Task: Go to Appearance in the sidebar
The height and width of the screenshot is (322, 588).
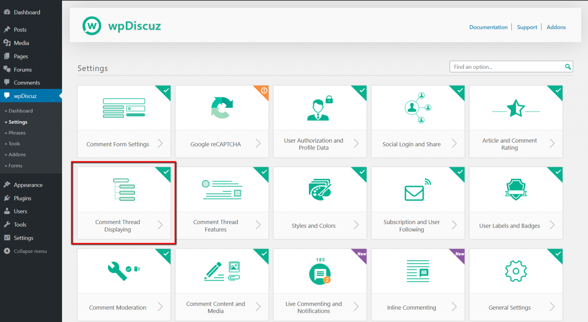Action: (31, 185)
